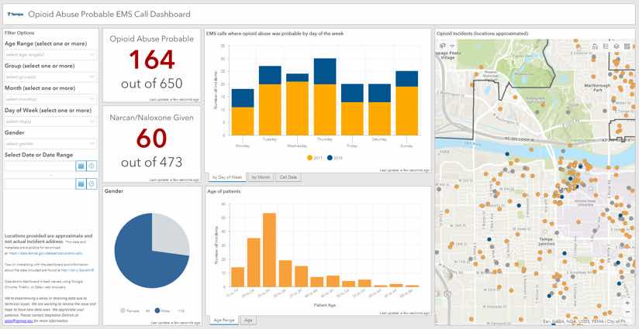Image resolution: width=639 pixels, height=329 pixels.
Task: Open clock picker for end date
Action: click(92, 183)
